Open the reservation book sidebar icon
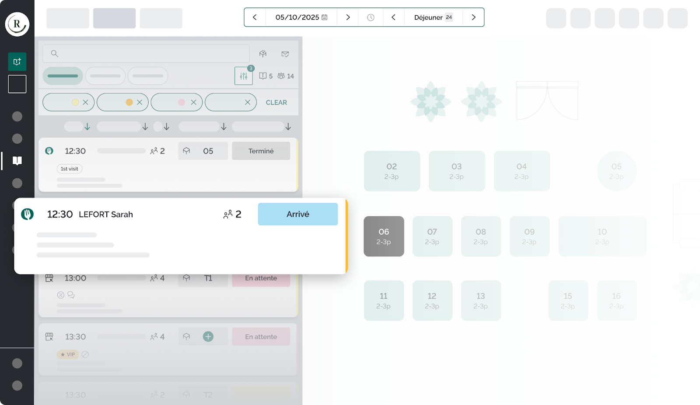The height and width of the screenshot is (405, 700). 17,161
